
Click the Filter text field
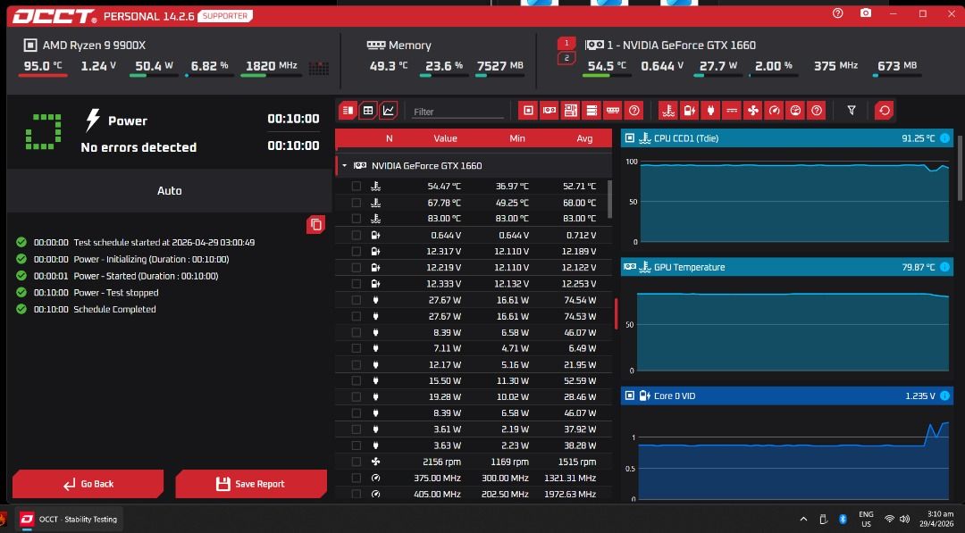[x=457, y=112]
